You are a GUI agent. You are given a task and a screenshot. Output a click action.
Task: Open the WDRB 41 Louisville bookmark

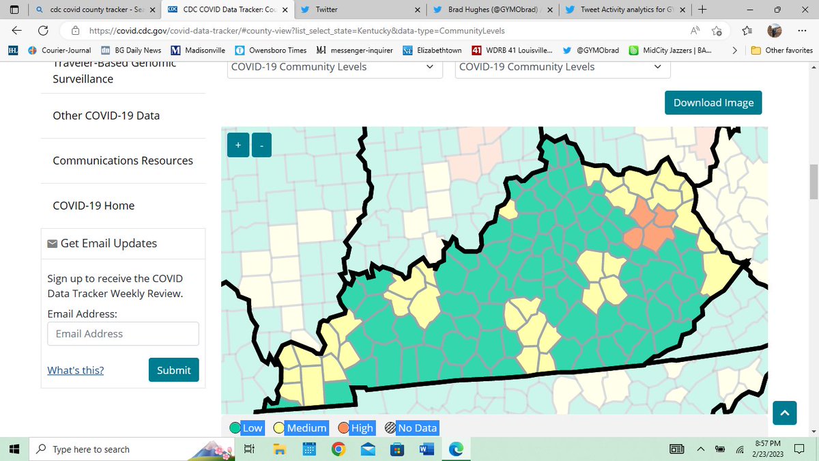pyautogui.click(x=513, y=51)
